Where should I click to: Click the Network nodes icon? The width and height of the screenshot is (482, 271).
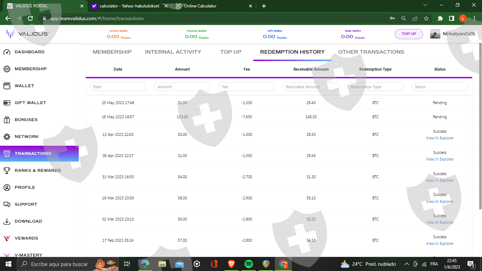7,137
